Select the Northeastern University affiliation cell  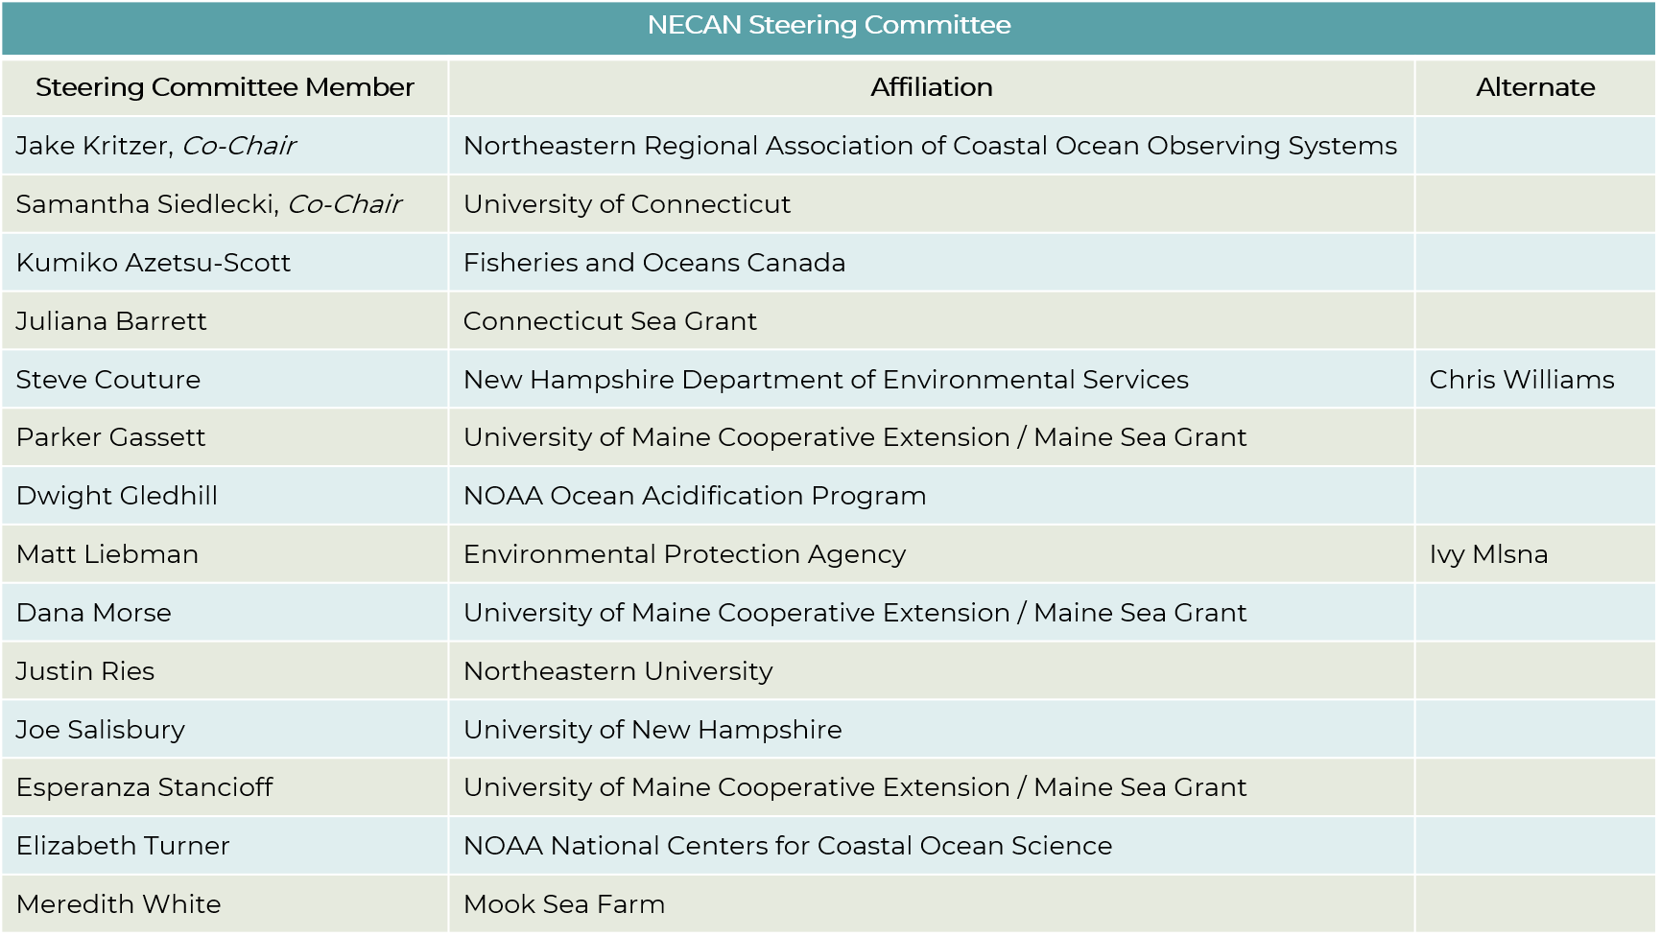[931, 671]
